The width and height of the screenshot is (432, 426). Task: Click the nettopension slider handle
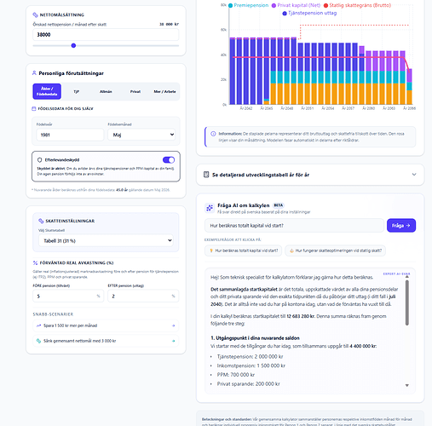click(73, 45)
